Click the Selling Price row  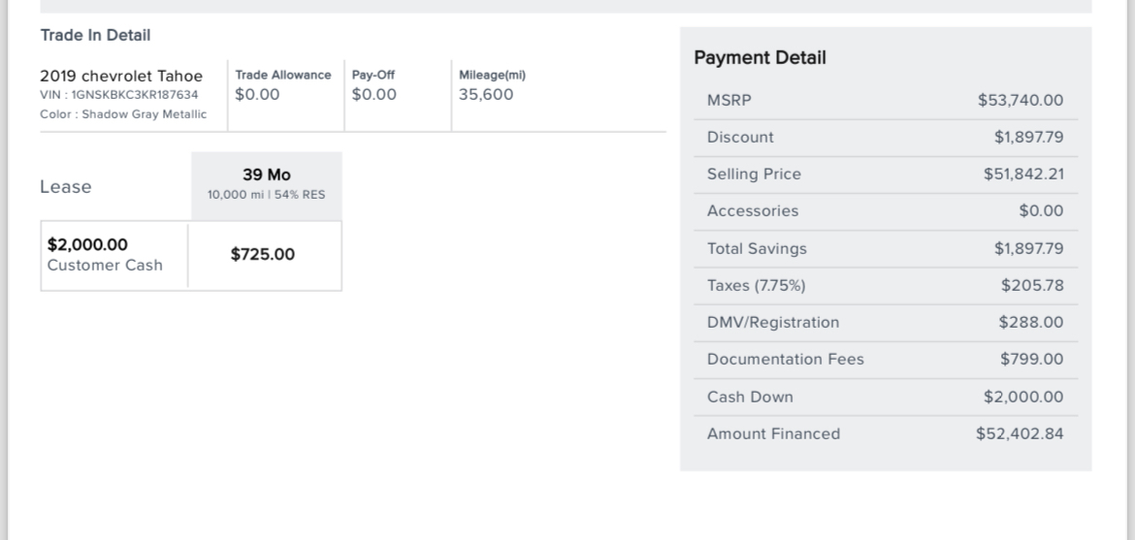tap(885, 175)
